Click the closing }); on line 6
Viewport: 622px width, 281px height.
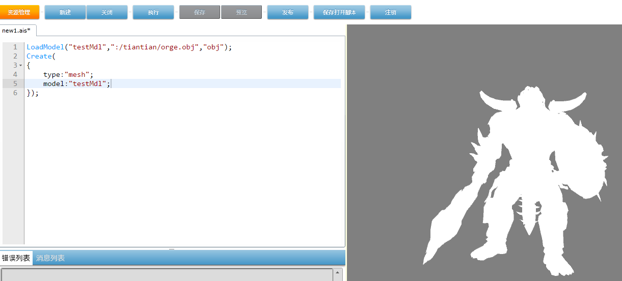click(x=33, y=93)
